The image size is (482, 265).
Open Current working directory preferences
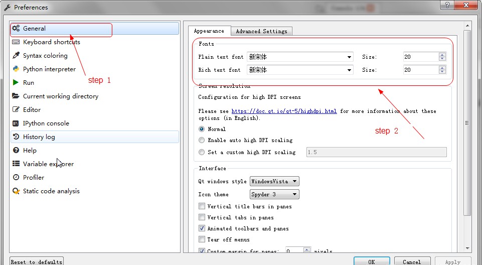(x=95, y=96)
